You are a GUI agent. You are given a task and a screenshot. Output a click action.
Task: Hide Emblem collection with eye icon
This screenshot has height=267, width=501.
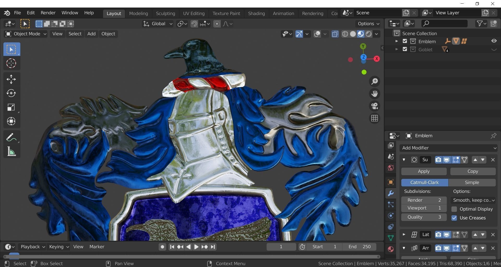point(494,41)
